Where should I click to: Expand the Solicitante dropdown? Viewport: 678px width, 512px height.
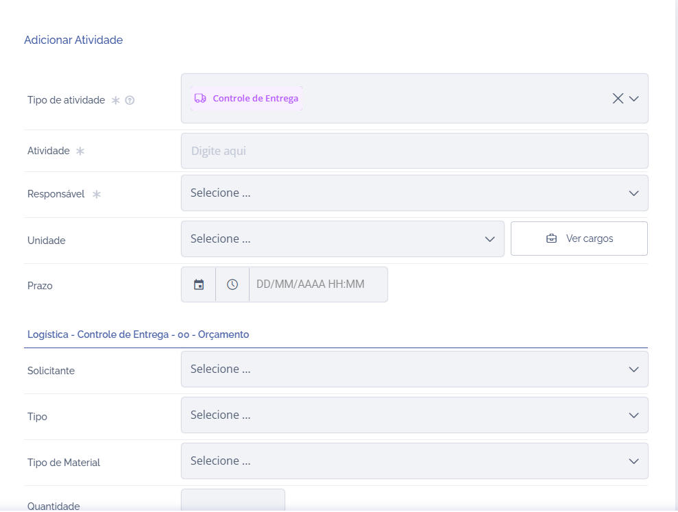click(x=414, y=369)
